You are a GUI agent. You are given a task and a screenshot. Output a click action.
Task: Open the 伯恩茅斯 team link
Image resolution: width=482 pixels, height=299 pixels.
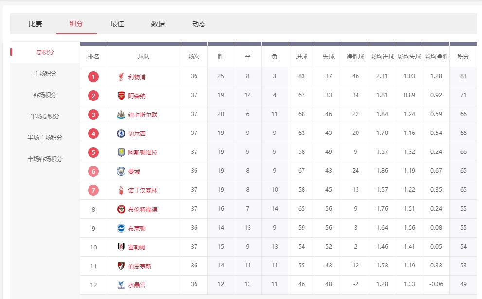[140, 266]
